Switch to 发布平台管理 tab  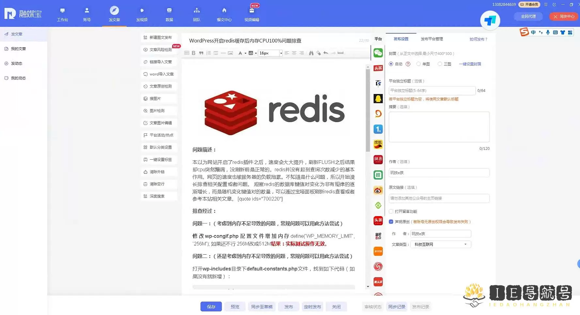(x=432, y=39)
